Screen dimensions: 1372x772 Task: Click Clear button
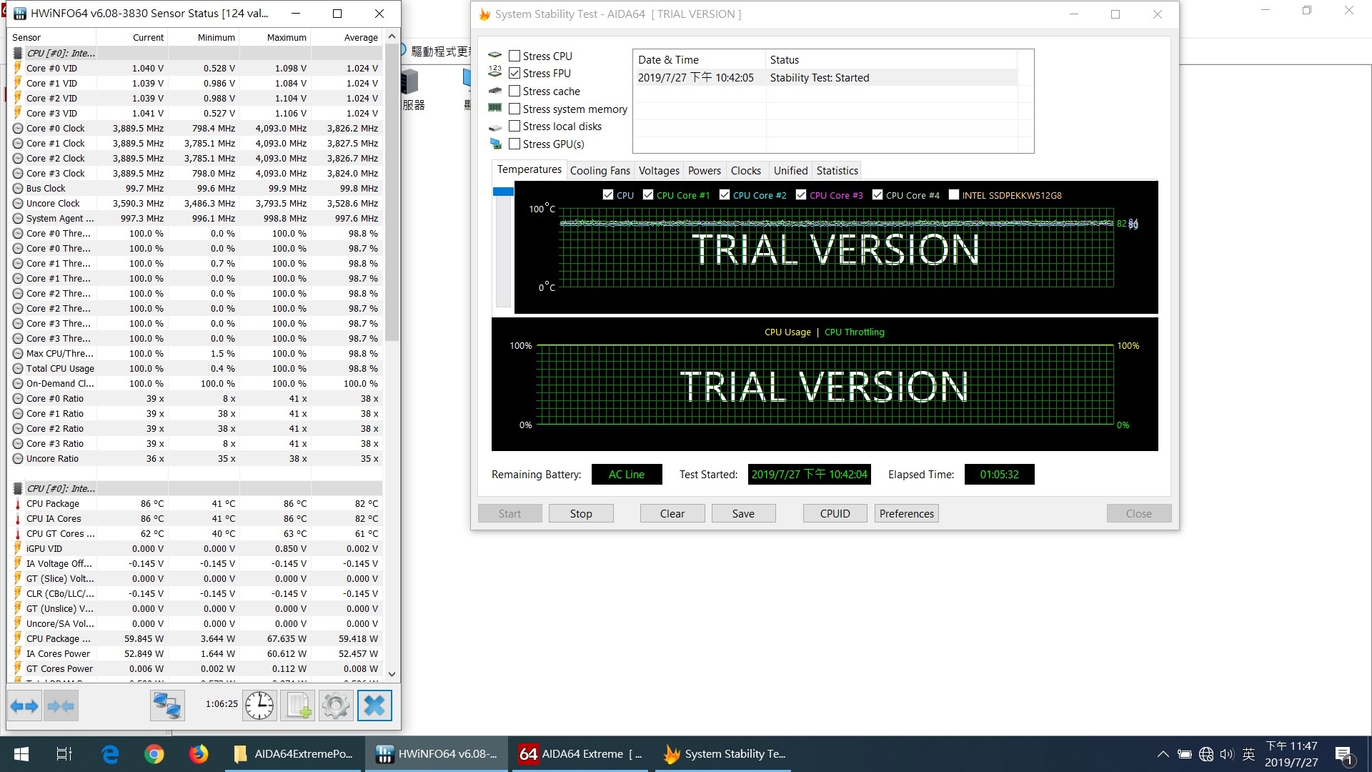(x=672, y=513)
